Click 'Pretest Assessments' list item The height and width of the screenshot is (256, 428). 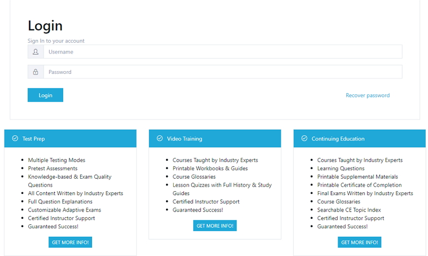coord(53,169)
